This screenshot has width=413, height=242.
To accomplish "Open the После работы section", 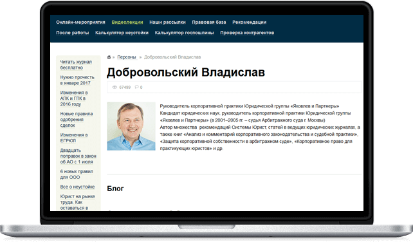I will pyautogui.click(x=73, y=33).
